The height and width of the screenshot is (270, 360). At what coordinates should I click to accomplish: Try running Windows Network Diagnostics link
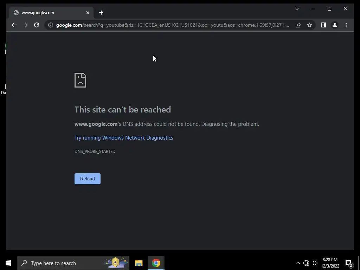pyautogui.click(x=124, y=138)
